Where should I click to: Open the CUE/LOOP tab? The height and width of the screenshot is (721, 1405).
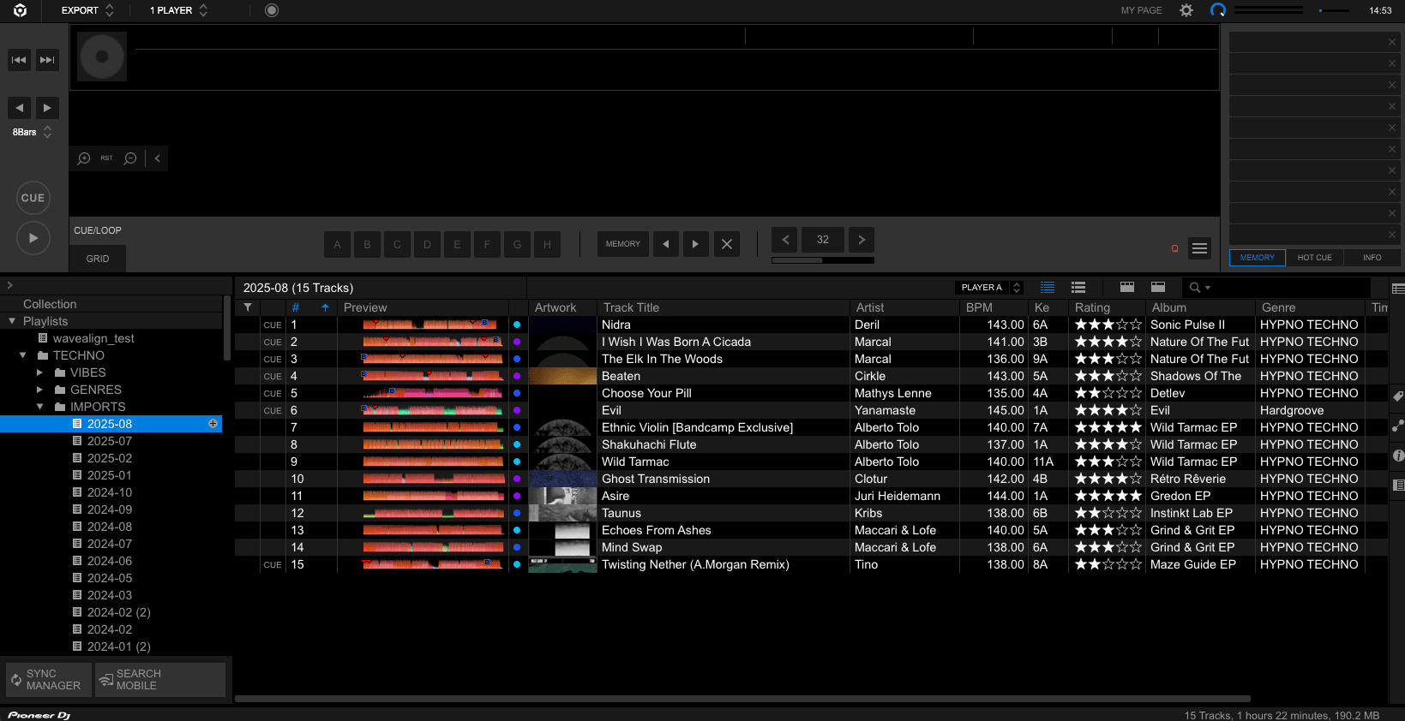point(98,230)
